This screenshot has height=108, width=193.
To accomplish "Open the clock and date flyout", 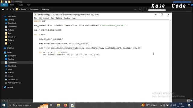I will [x=181, y=105].
